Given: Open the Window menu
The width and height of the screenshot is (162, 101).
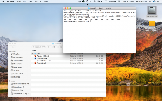Looking at the screenshot, I should pyautogui.click(x=38, y=1).
